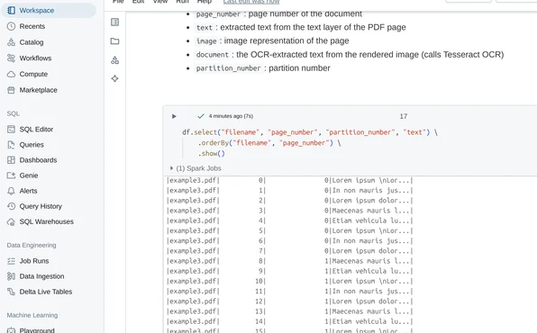This screenshot has height=333, width=537.
Task: Click the df.select code line
Action: click(310, 132)
